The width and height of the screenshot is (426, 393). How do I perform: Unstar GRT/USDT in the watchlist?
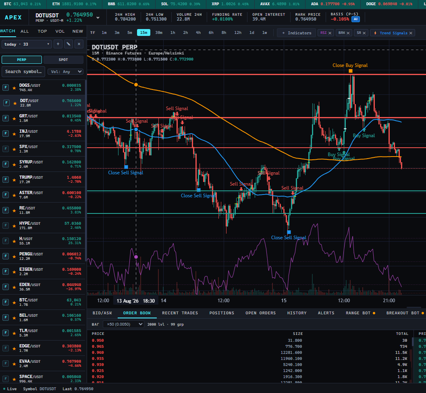point(14,118)
